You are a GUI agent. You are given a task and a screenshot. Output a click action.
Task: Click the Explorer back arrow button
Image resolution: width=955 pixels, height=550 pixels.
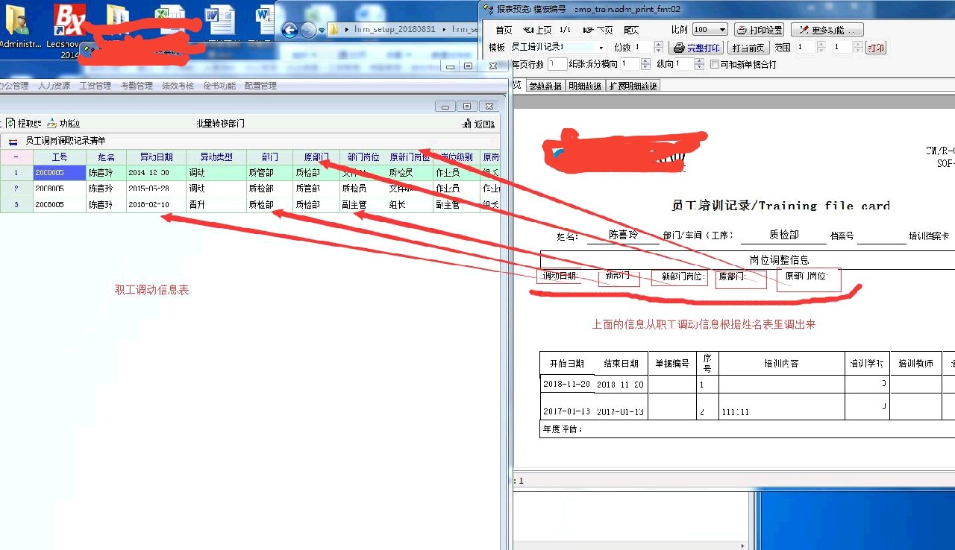coord(289,30)
